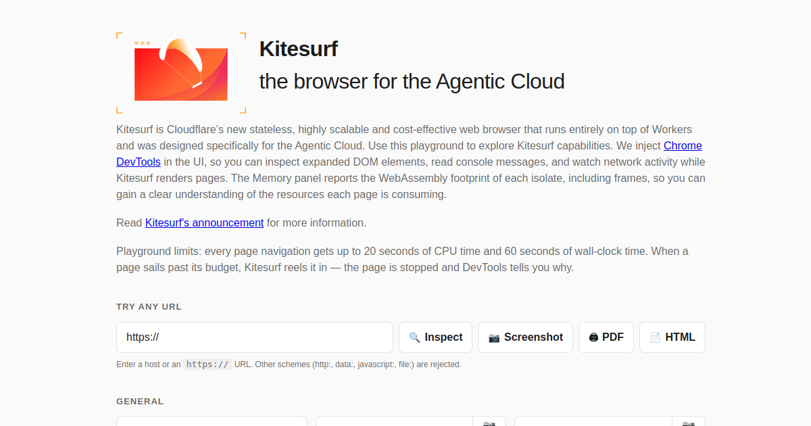811x426 pixels.
Task: Click the camera icon beside Screenshot
Action: (494, 337)
